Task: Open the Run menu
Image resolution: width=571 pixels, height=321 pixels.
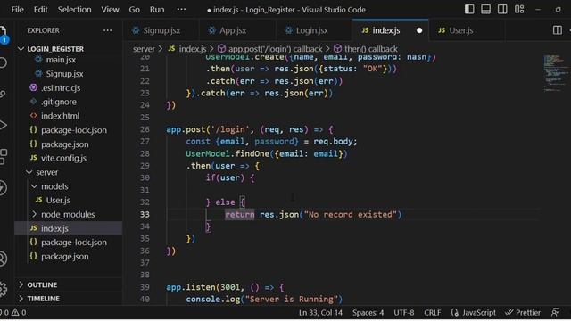Action: point(157,10)
